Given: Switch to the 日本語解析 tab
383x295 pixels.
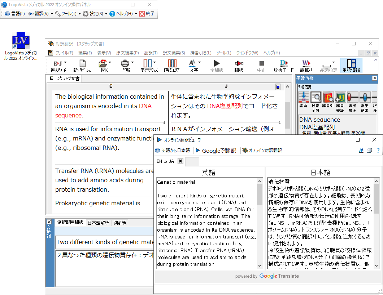Looking at the screenshot, I should click(98, 223).
